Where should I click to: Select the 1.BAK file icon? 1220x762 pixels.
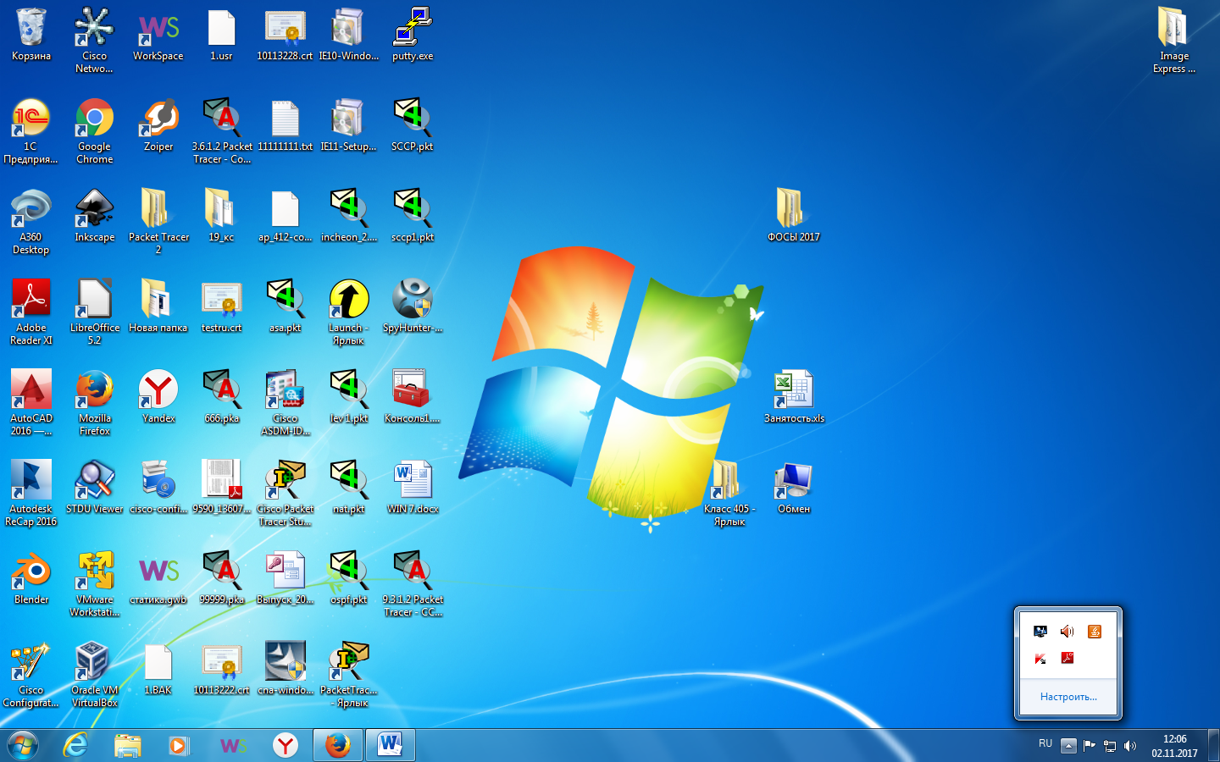click(x=158, y=669)
